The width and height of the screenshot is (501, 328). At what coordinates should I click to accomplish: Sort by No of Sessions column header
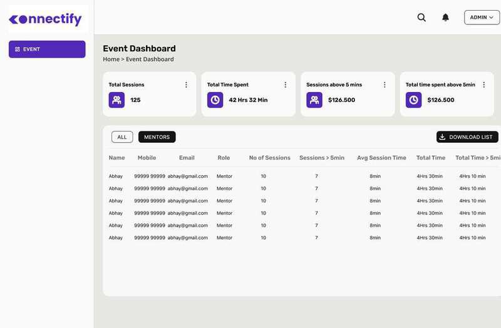269,158
